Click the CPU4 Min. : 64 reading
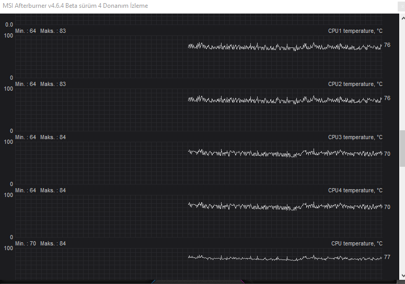The width and height of the screenshot is (405, 284). pyautogui.click(x=26, y=191)
